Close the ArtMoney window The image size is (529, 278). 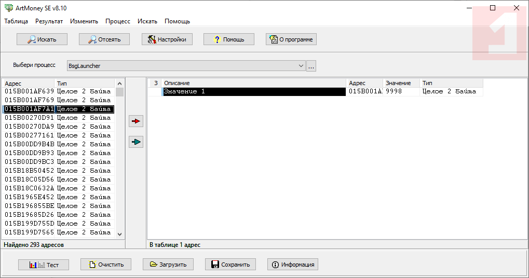click(516, 8)
